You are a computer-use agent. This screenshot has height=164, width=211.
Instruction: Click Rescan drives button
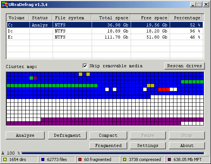pos(184,66)
